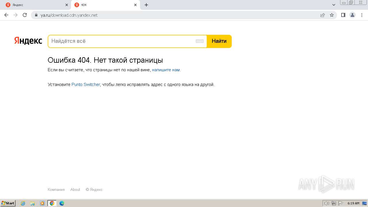Click the address bar URL
This screenshot has height=207, width=368.
pos(69,15)
